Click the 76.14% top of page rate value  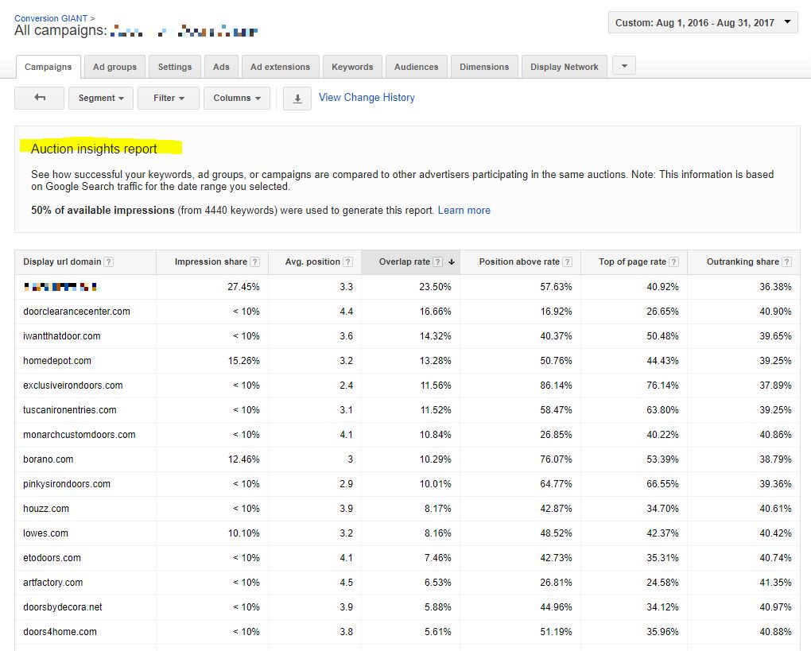click(x=662, y=386)
